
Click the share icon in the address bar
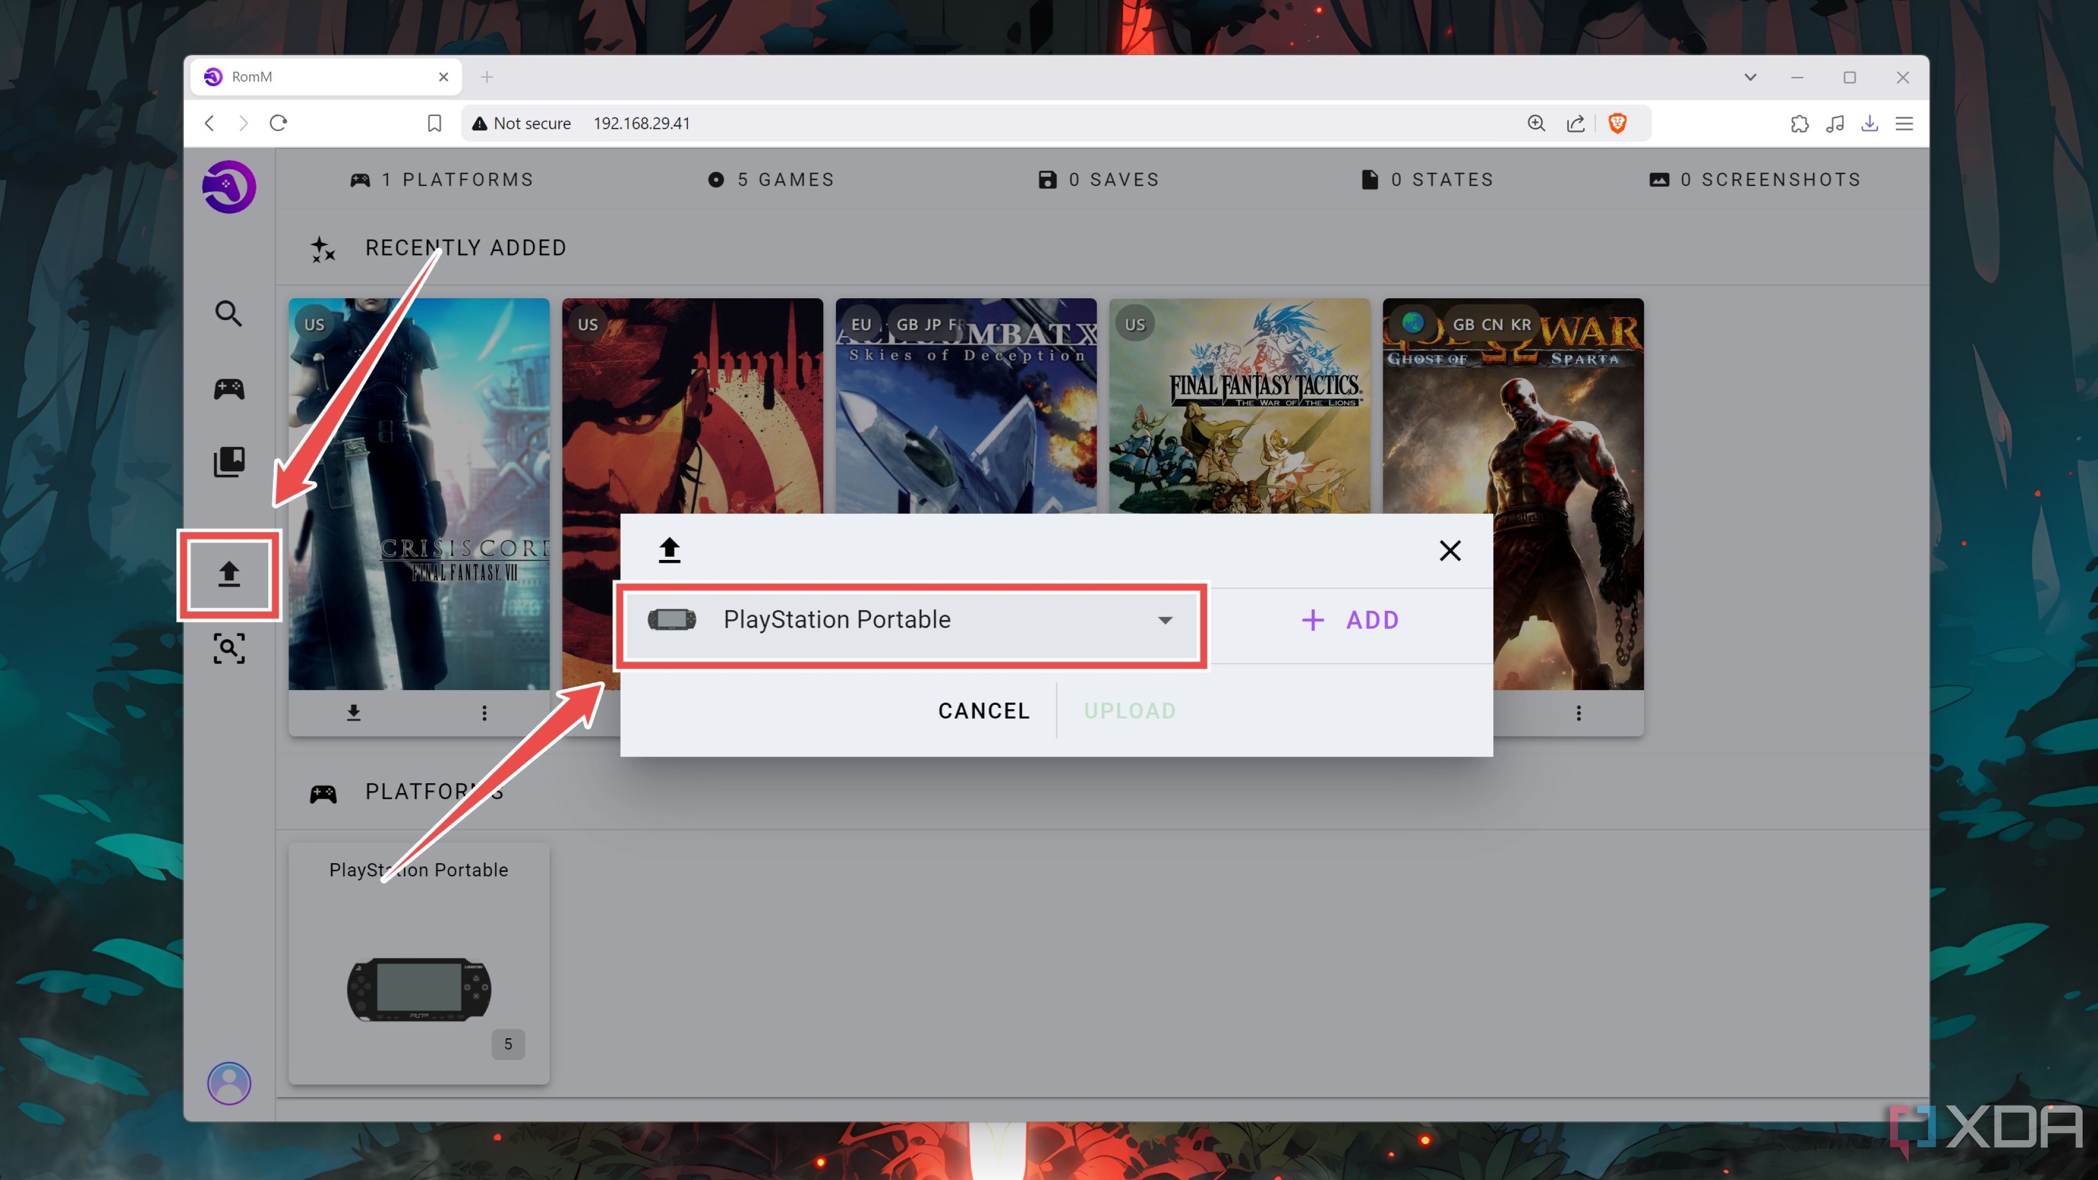(x=1576, y=123)
